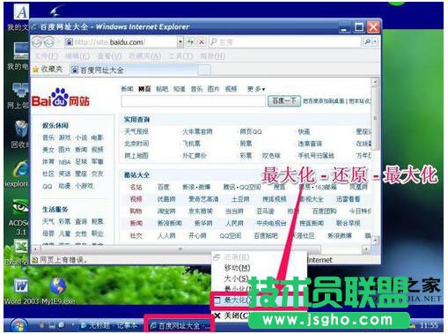Click the taskbar clock showing 11:55
This screenshot has width=448, height=334.
(x=429, y=325)
